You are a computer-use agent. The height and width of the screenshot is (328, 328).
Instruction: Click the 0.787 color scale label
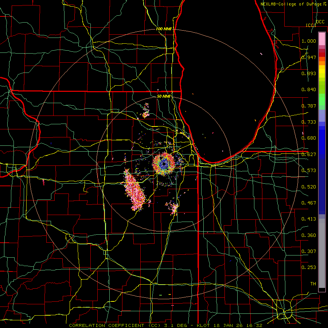pos(309,106)
